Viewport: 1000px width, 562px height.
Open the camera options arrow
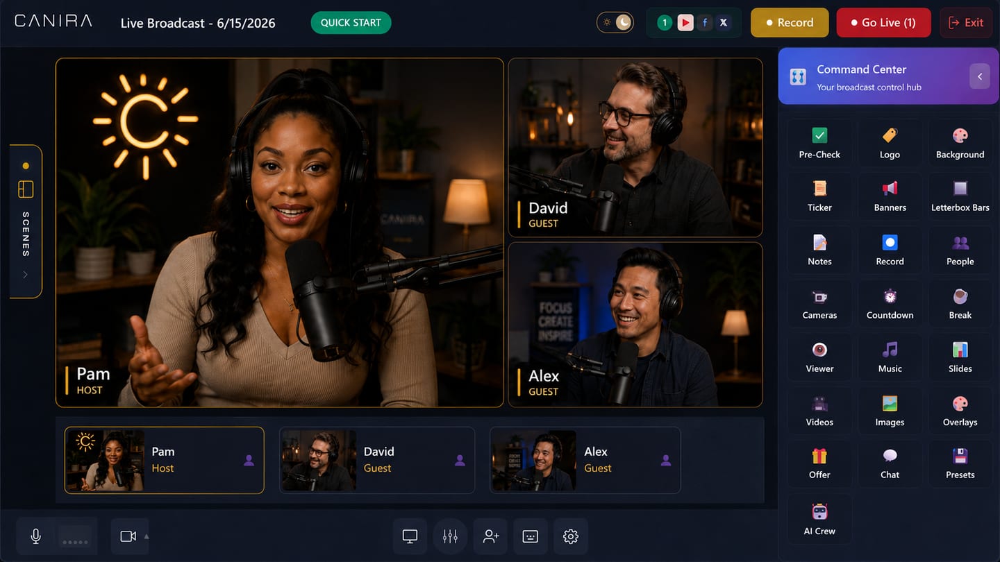point(146,536)
